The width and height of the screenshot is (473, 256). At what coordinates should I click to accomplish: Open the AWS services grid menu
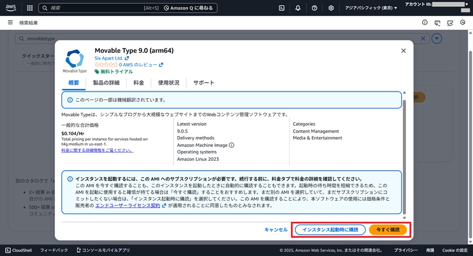[x=30, y=8]
